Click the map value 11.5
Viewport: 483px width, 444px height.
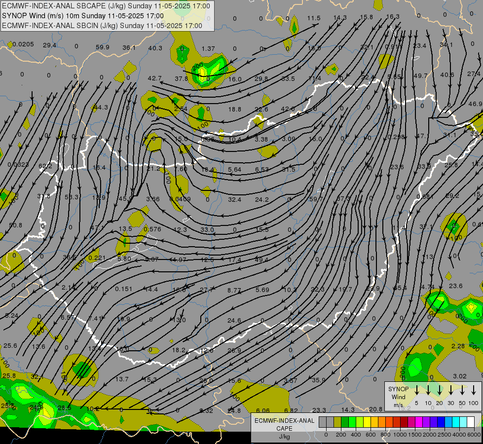(314, 18)
